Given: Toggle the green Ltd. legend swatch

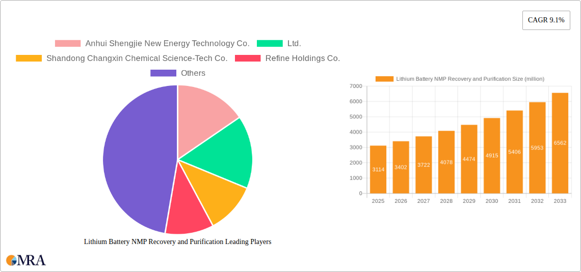Looking at the screenshot, I should 270,44.
